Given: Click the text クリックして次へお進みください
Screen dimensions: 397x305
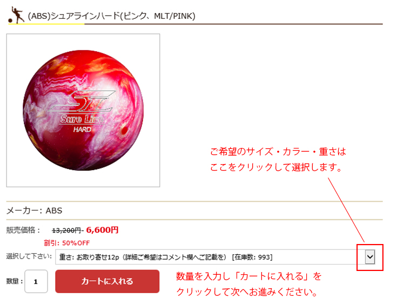Looking at the screenshot, I should pos(247,292).
